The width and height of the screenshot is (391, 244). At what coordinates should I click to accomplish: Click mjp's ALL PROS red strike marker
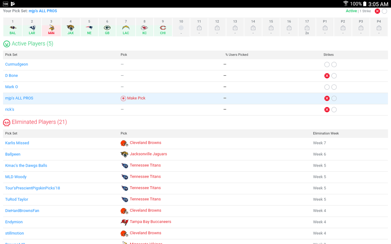point(327,98)
